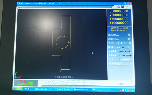Click the 加工限速 600.0步/秒 speed field
152x95 pixels.
tap(120, 51)
